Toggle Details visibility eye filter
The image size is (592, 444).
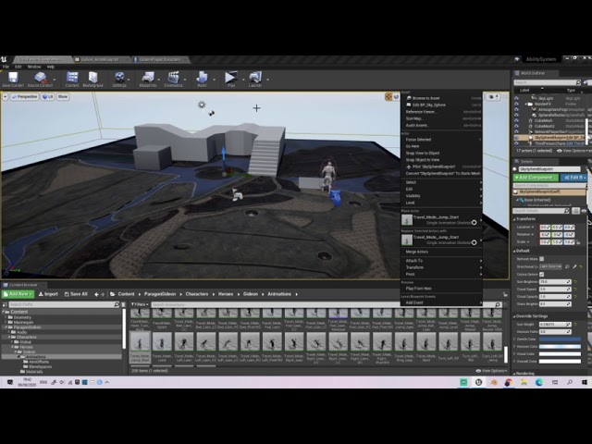tap(584, 211)
